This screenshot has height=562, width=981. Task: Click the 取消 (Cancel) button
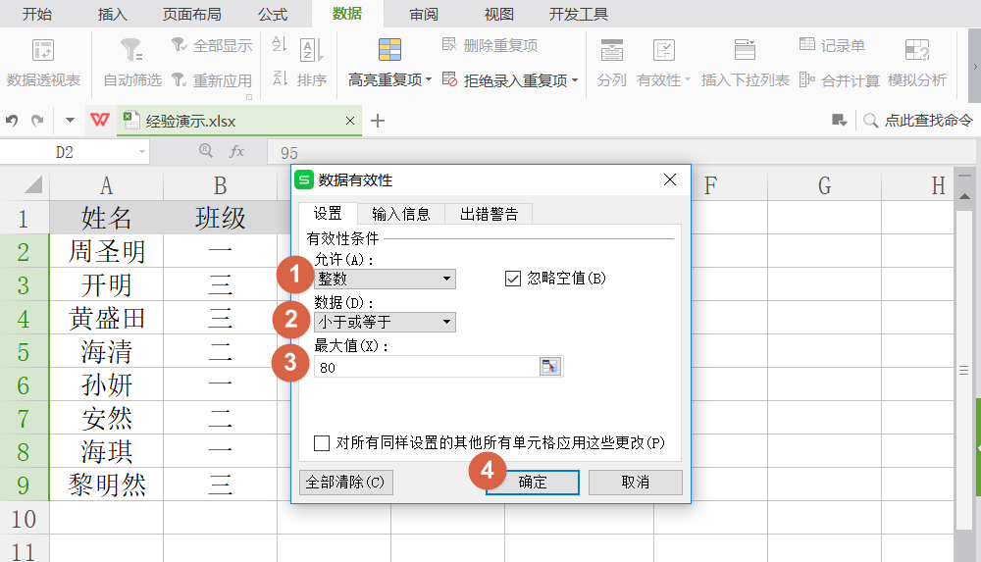coord(635,483)
